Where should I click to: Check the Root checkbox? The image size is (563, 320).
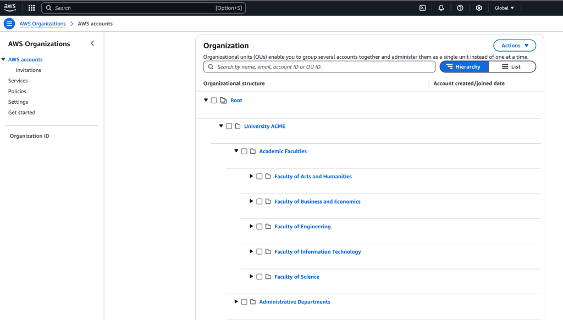[x=214, y=100]
